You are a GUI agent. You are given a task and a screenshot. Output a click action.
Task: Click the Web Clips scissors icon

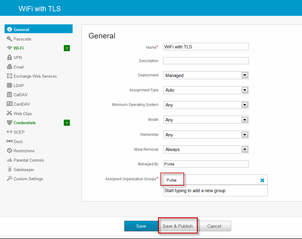[9, 114]
